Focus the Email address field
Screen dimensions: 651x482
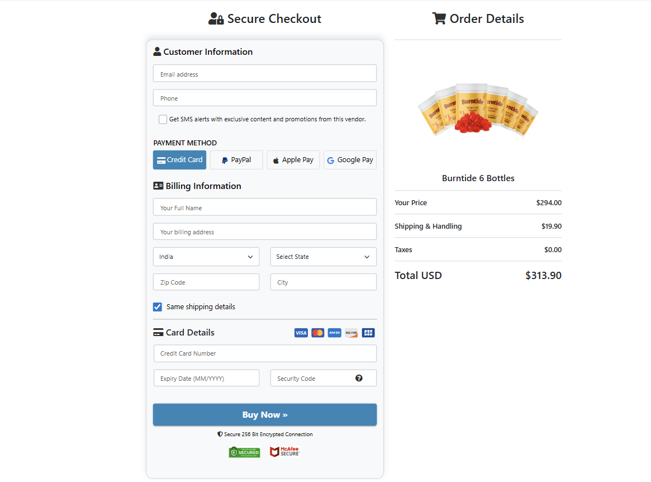(265, 74)
